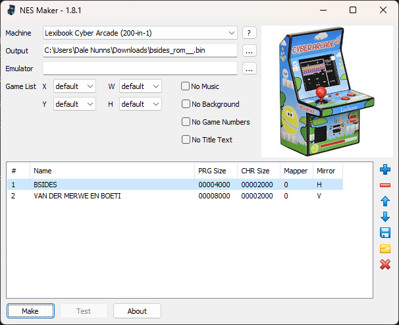The height and width of the screenshot is (325, 399).
Task: Maximize the NES Maker window
Action: [353, 10]
